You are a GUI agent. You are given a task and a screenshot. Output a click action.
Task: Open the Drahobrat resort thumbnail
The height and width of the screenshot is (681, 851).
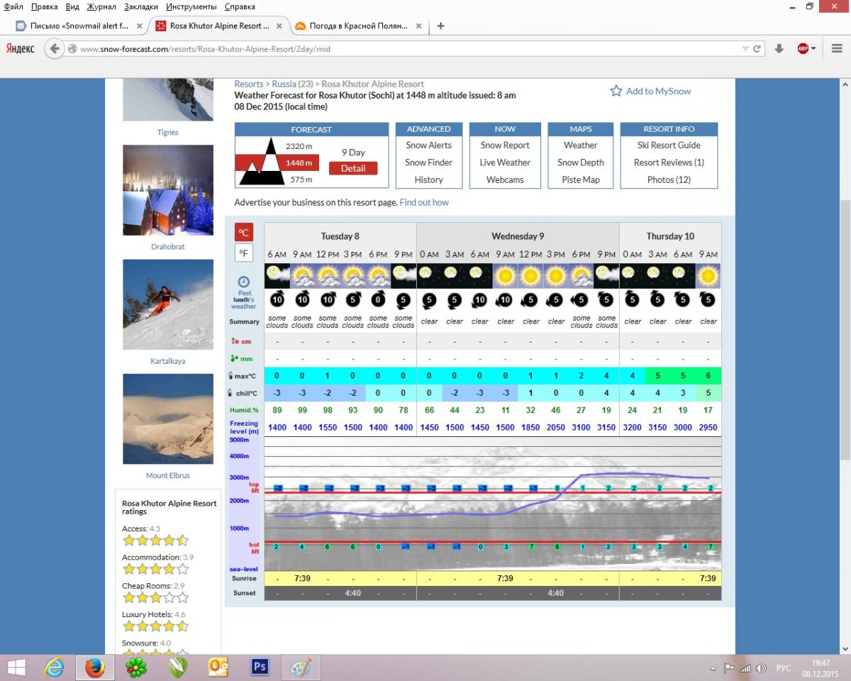[x=168, y=190]
